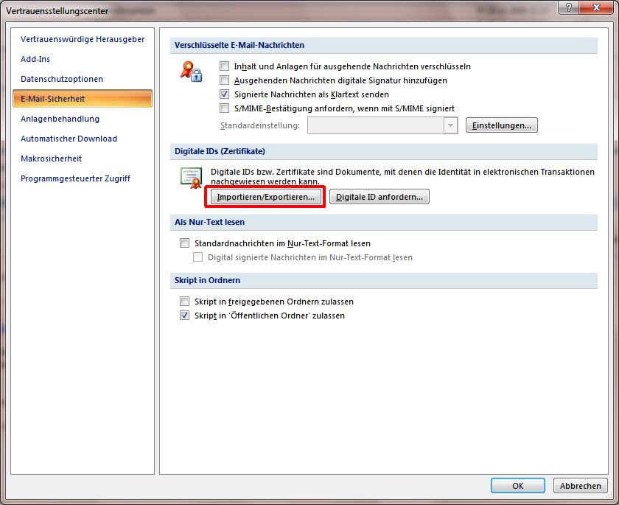Open the Standardeinstellung dropdown list
The image size is (619, 505).
tap(450, 126)
